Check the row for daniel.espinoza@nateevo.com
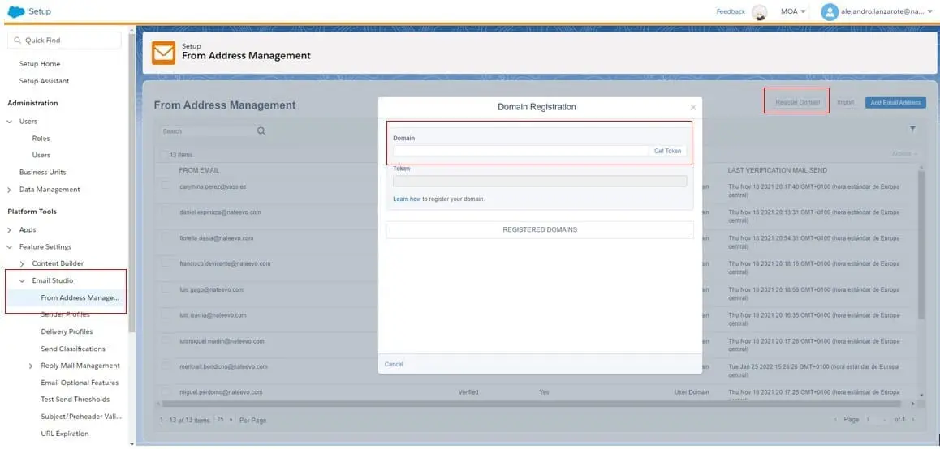The width and height of the screenshot is (940, 449). [x=166, y=212]
